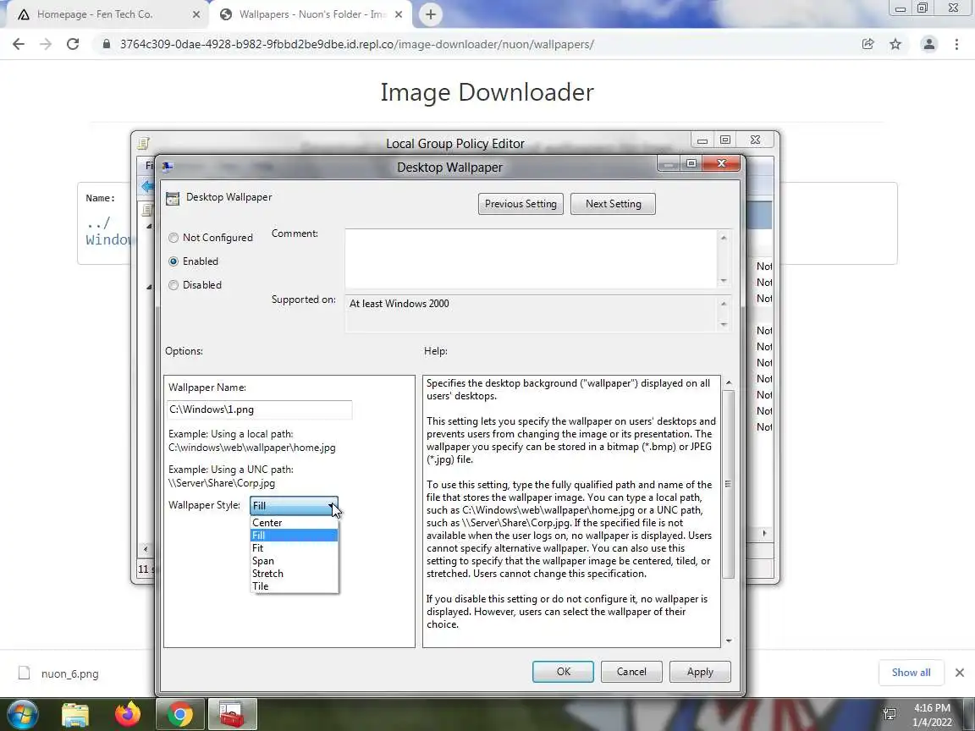The width and height of the screenshot is (975, 731).
Task: Choose Fit from the style list
Action: 295,548
